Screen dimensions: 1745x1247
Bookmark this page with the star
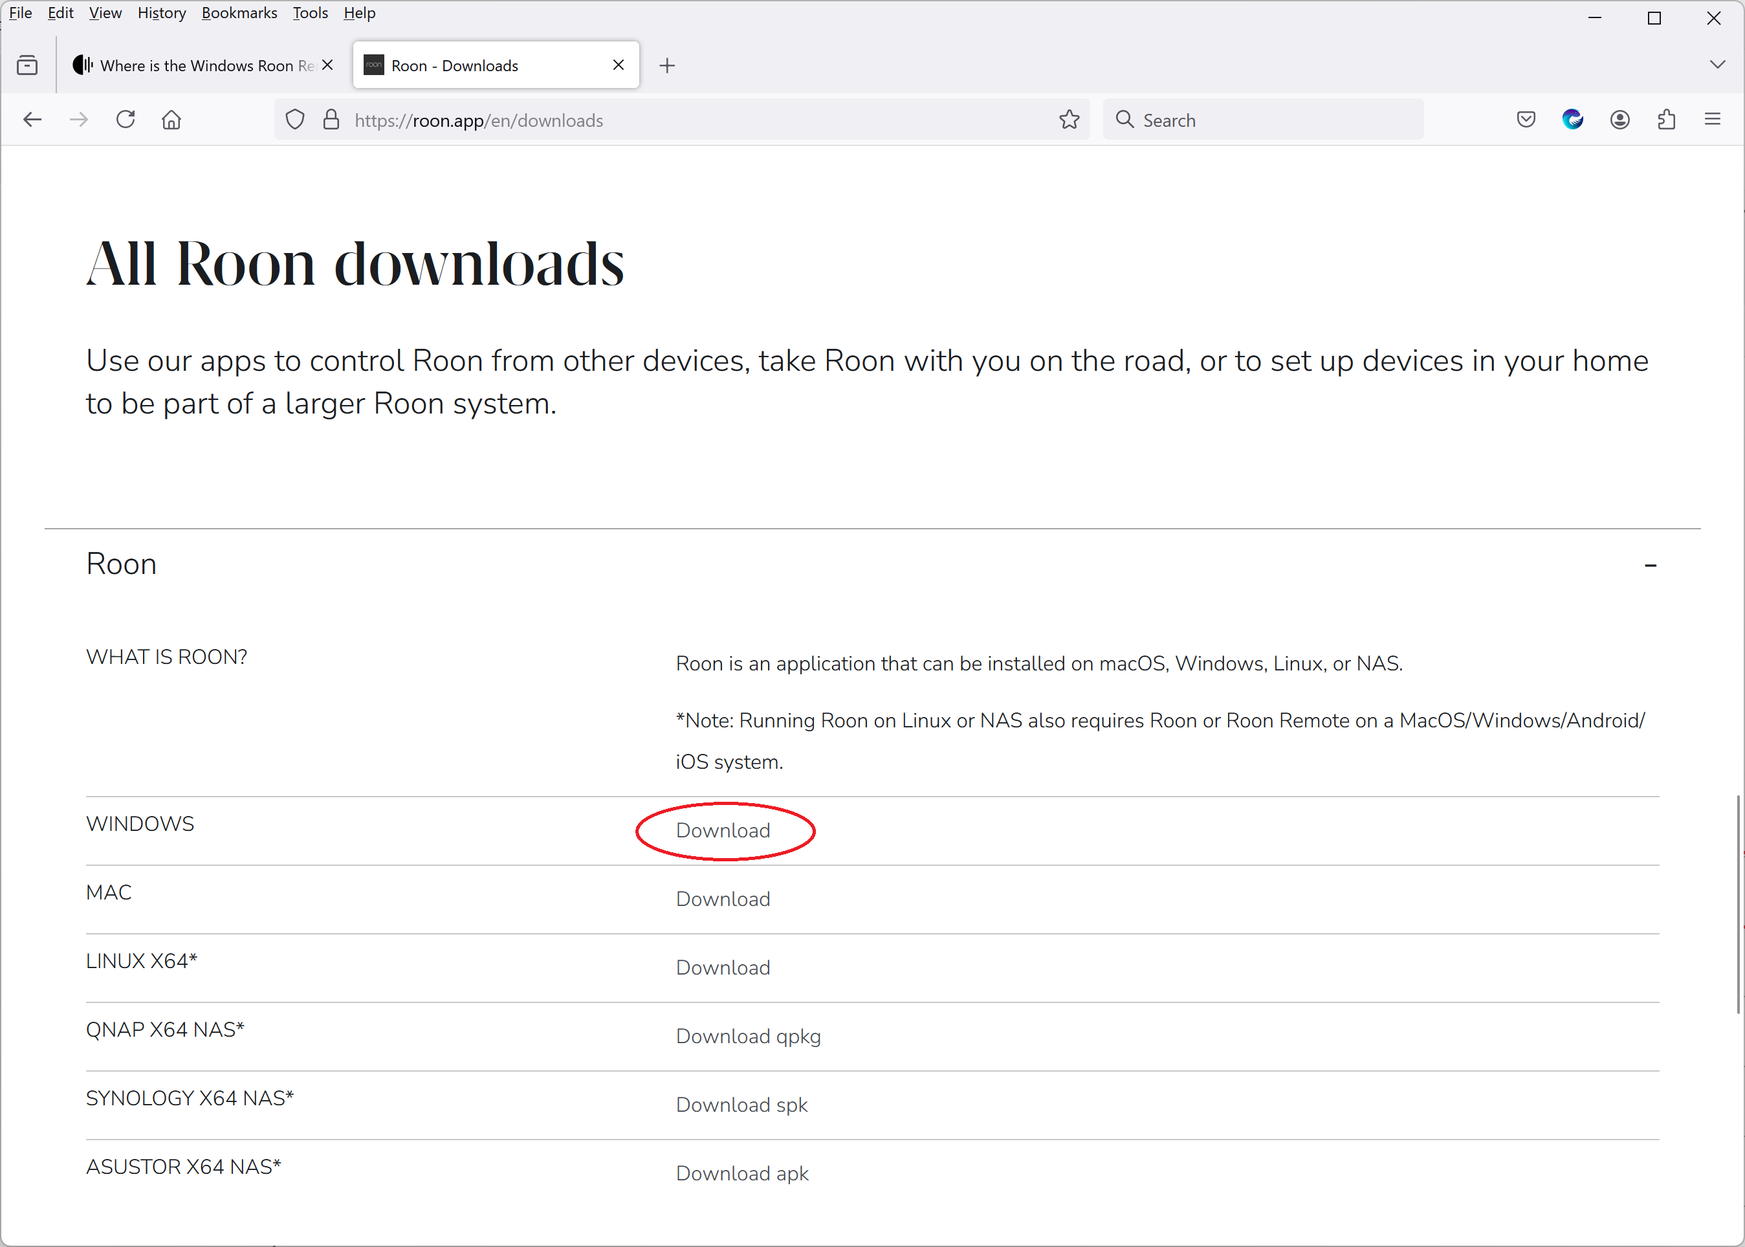click(1069, 120)
